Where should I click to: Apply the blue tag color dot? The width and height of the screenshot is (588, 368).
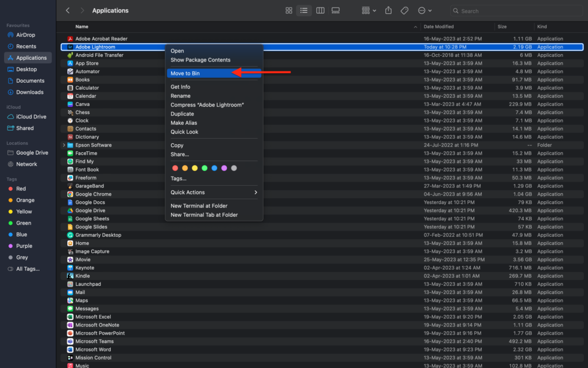[x=214, y=168]
